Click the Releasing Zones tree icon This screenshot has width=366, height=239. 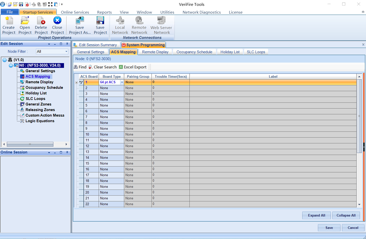[22, 110]
